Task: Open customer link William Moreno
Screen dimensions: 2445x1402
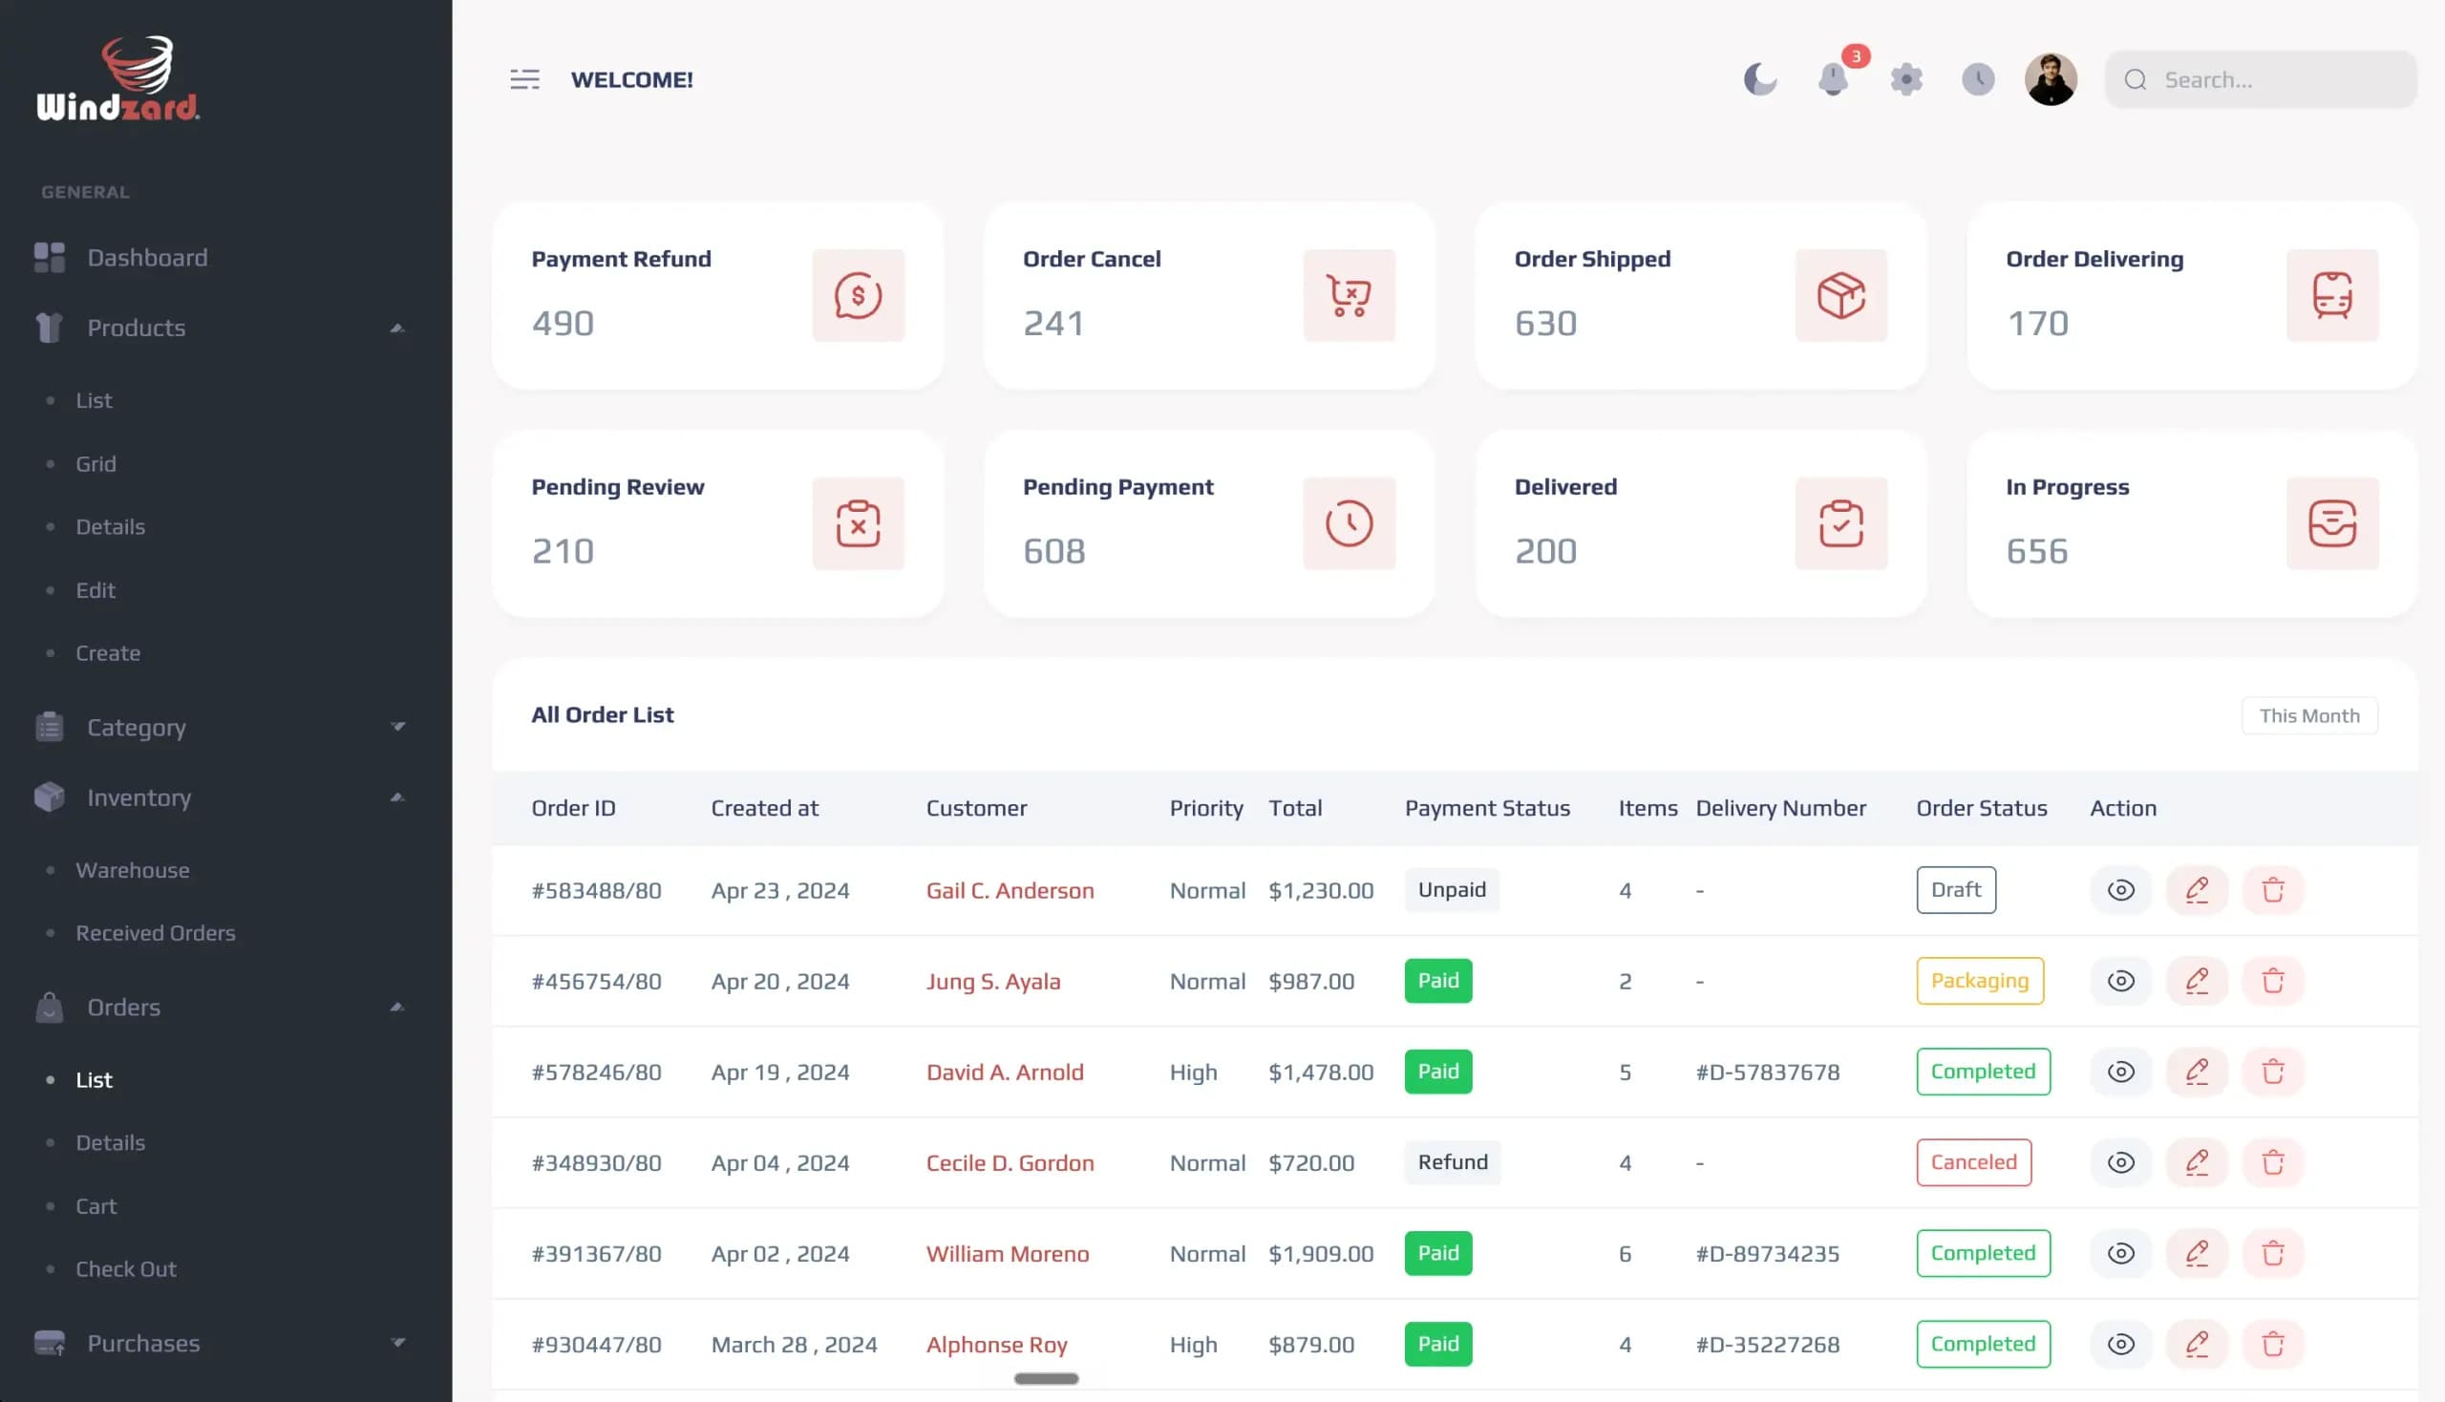Action: pos(1008,1253)
